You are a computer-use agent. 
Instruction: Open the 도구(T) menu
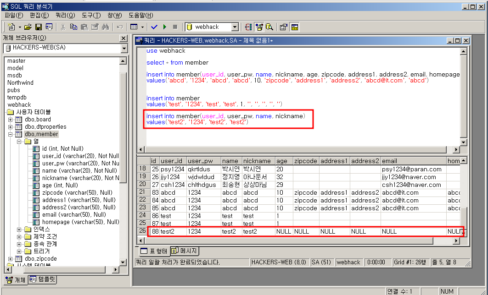click(91, 15)
